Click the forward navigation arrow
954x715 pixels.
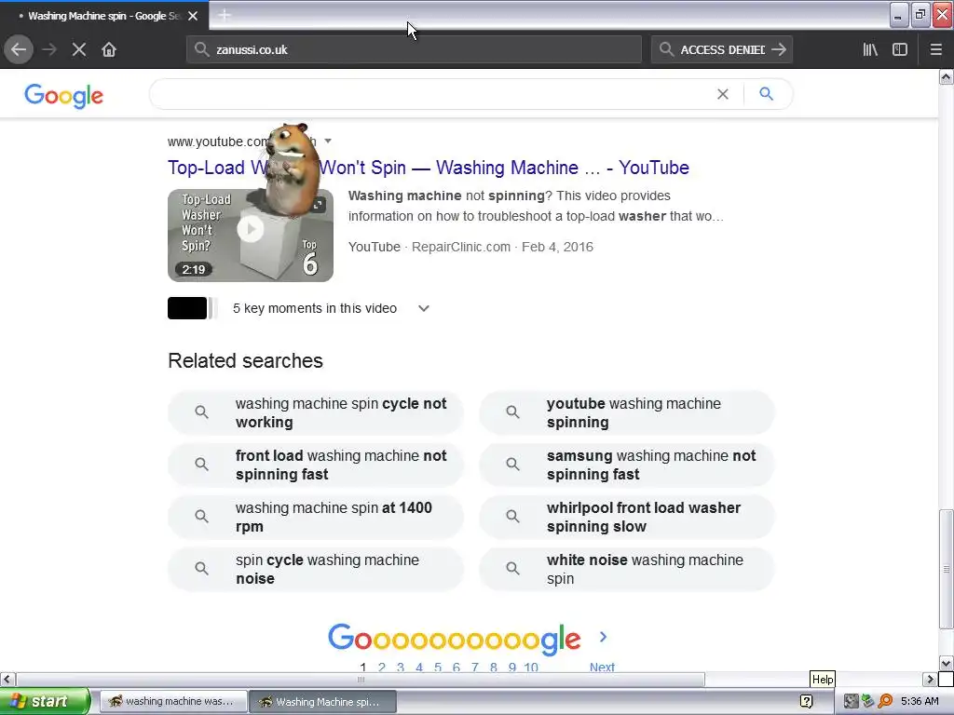click(49, 49)
